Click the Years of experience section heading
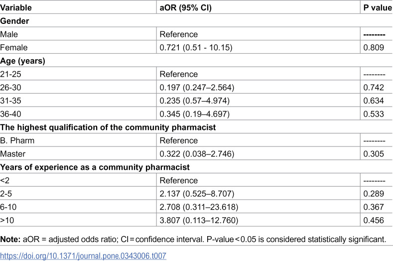Viewport: 393px width, 261px height. coord(95,167)
